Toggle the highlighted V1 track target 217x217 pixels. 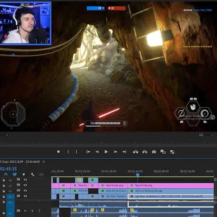point(10,197)
